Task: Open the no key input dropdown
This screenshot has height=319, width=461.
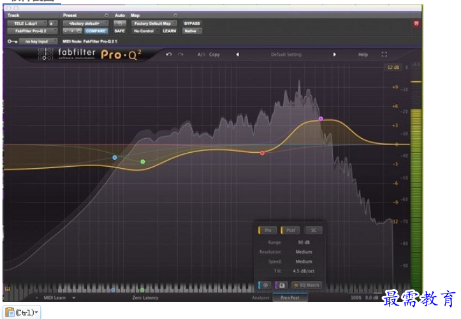Action: pyautogui.click(x=38, y=41)
